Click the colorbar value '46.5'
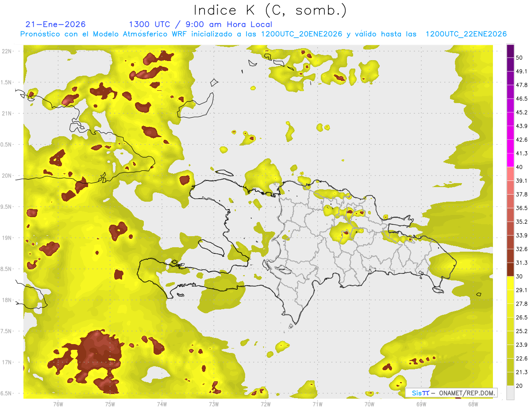The width and height of the screenshot is (531, 410). [x=522, y=99]
